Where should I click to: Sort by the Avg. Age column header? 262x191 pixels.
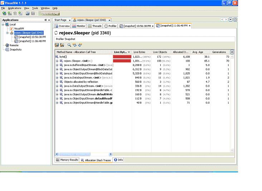pyautogui.click(x=200, y=52)
